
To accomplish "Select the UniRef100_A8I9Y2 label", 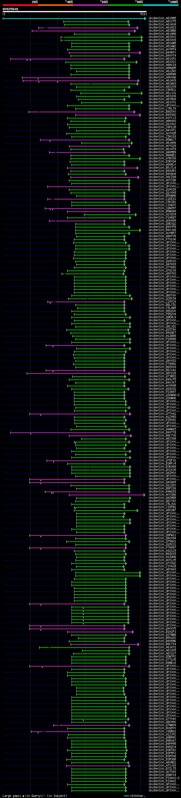I will coord(162,37).
